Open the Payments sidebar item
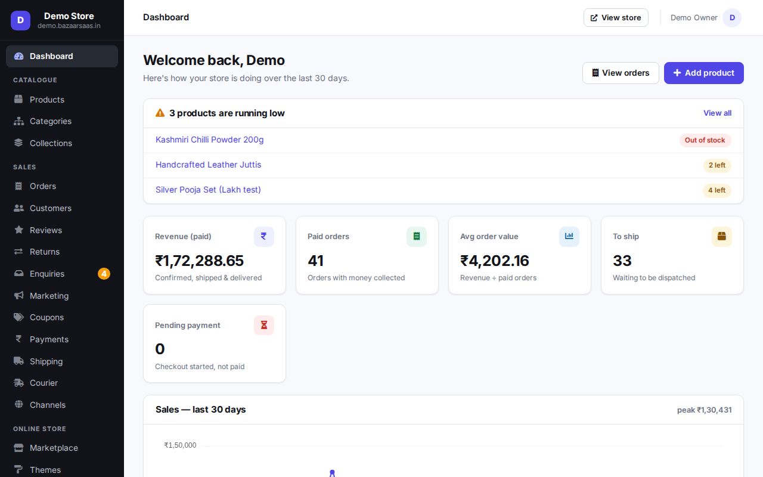 coord(62,339)
